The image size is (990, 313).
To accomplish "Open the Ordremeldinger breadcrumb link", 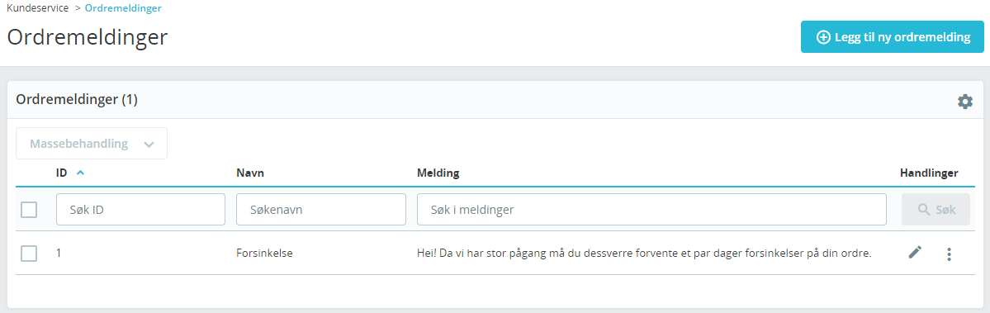I will (x=123, y=8).
